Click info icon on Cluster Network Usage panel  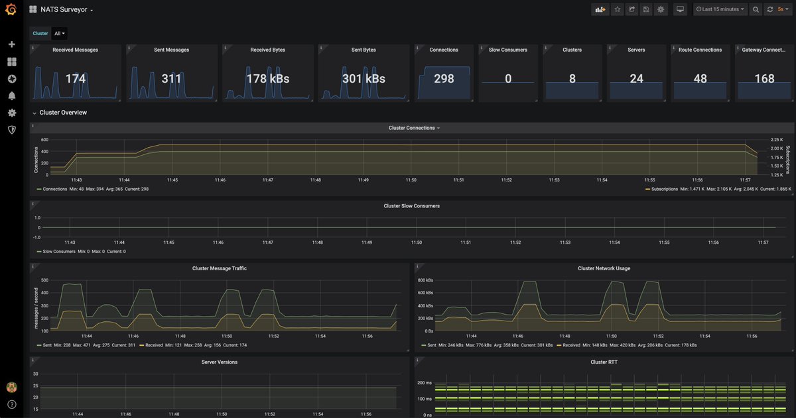[418, 266]
